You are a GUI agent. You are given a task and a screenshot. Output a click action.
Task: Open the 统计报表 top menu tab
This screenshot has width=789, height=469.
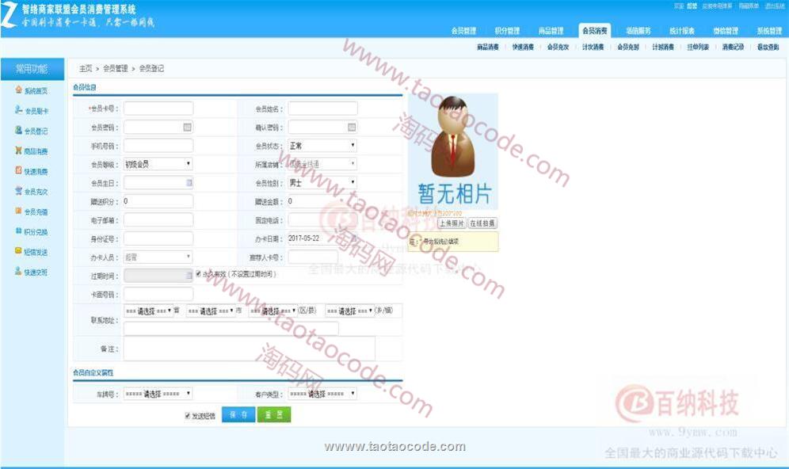coord(681,31)
